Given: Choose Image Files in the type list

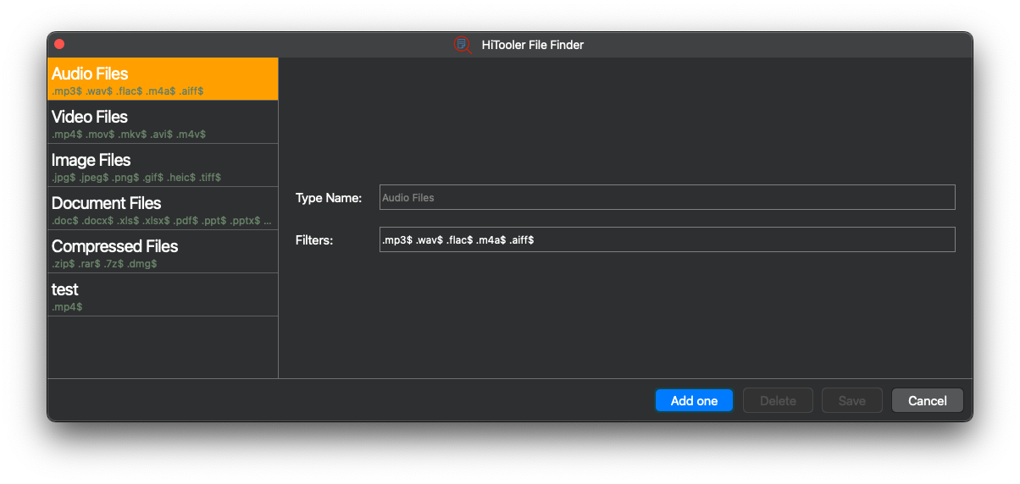Looking at the screenshot, I should pos(163,166).
